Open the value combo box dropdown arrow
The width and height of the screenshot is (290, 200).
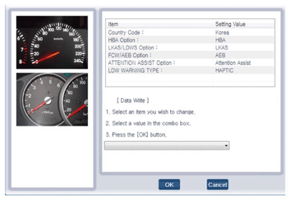click(x=226, y=146)
